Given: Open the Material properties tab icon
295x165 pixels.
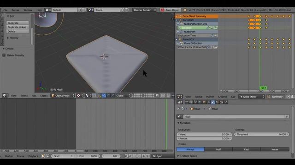Looking at the screenshot, I should tap(217, 102).
